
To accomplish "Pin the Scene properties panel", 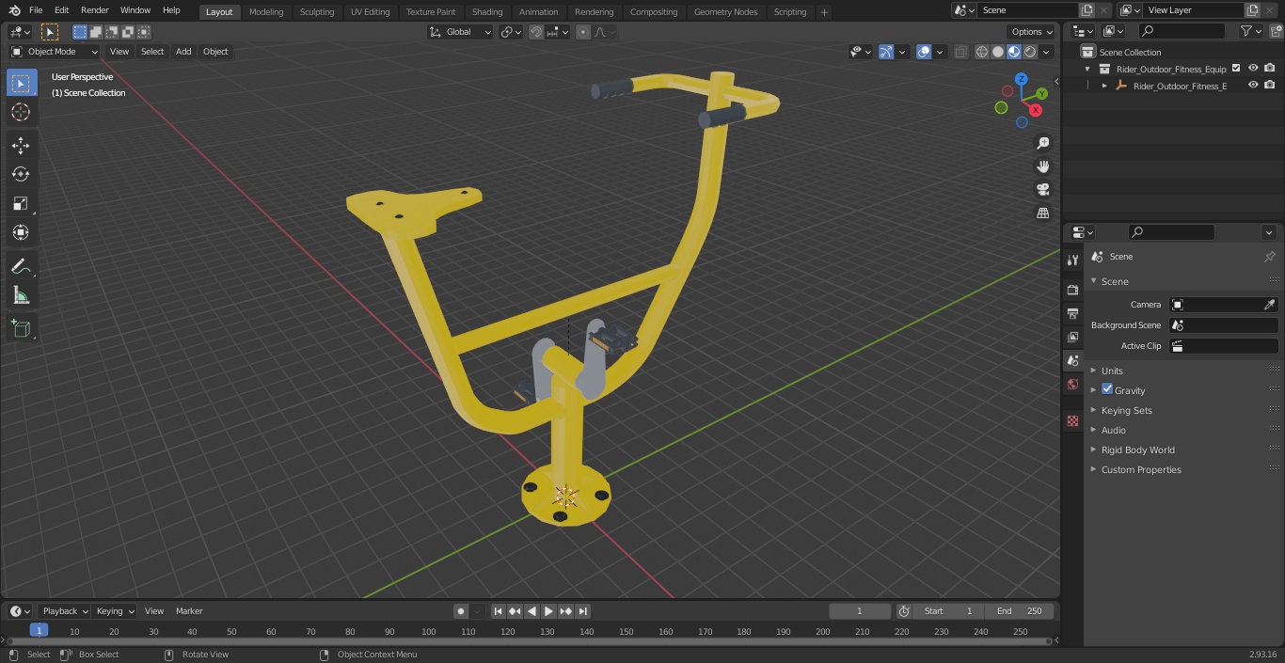I will tap(1269, 257).
